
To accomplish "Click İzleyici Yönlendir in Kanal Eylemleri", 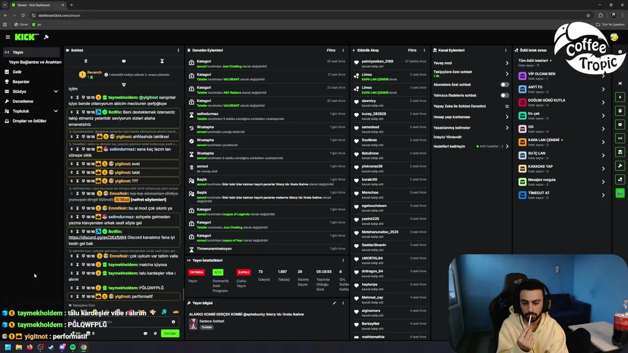I will [447, 137].
